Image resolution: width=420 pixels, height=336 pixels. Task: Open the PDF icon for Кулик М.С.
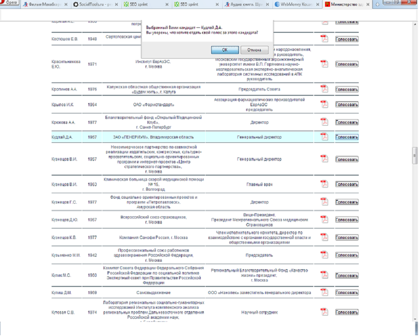[324, 275]
